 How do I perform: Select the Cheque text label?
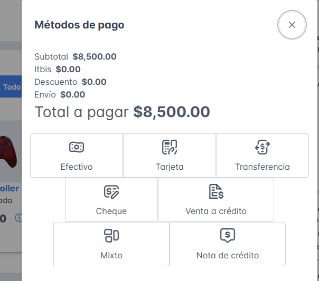point(111,211)
